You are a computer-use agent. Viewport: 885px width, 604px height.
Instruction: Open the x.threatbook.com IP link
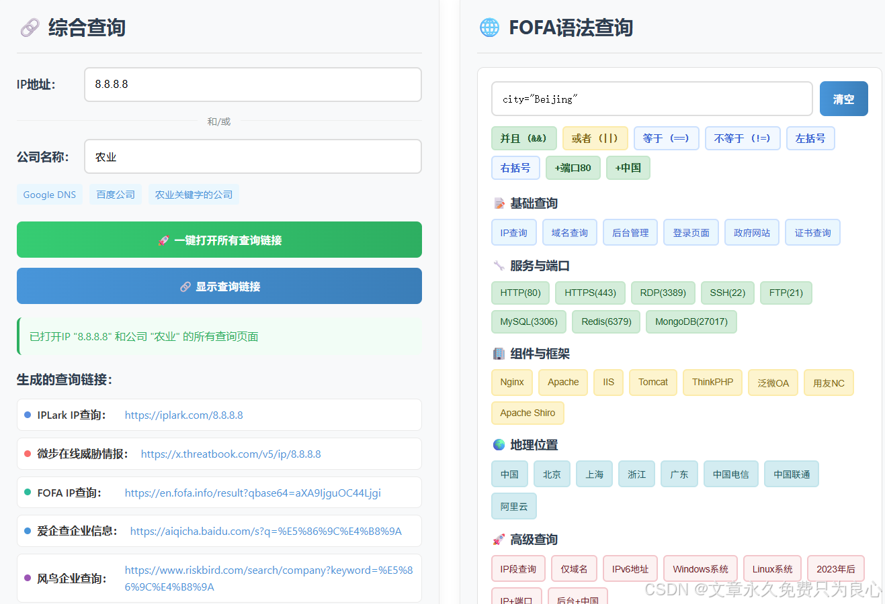coord(231,454)
